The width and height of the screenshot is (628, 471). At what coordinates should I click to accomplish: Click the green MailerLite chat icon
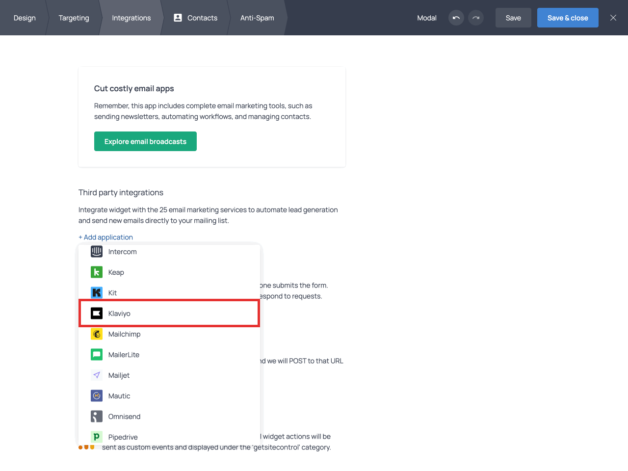(97, 355)
